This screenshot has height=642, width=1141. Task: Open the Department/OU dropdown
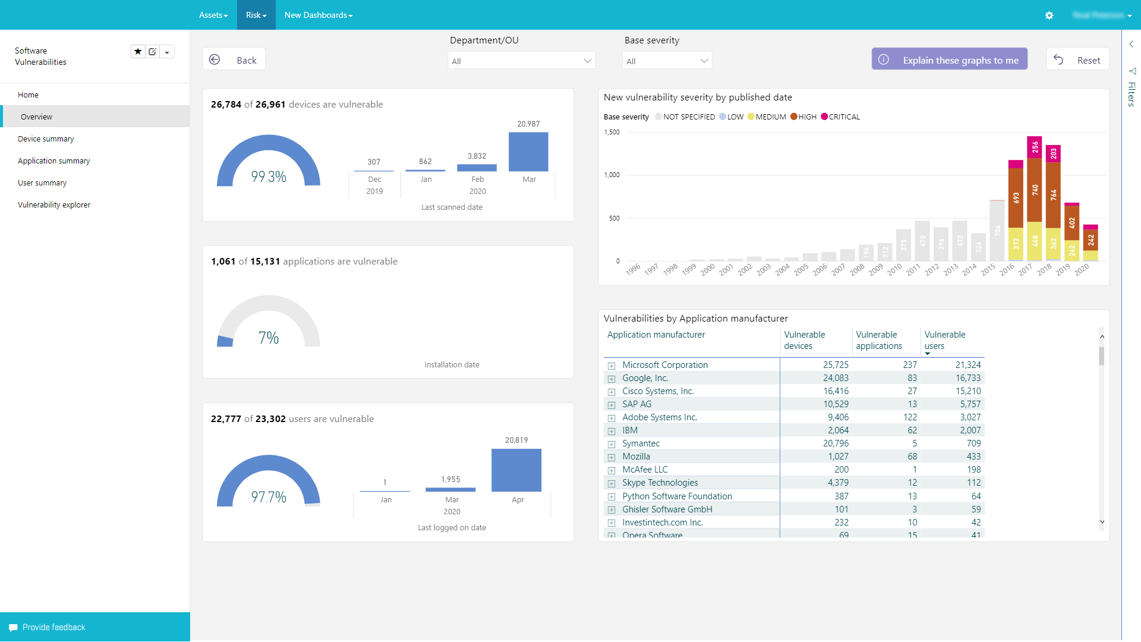point(521,61)
